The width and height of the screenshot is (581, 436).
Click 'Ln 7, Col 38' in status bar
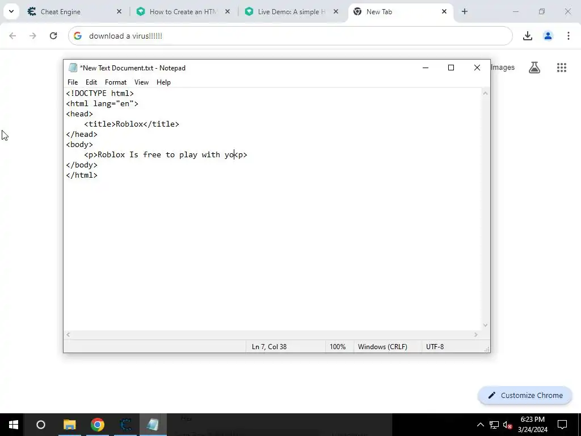tap(270, 347)
